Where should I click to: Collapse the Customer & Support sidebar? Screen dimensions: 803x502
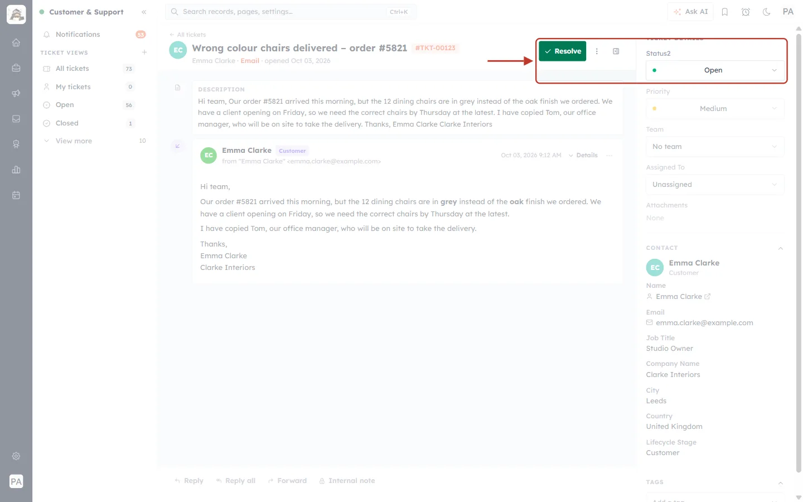coord(144,12)
